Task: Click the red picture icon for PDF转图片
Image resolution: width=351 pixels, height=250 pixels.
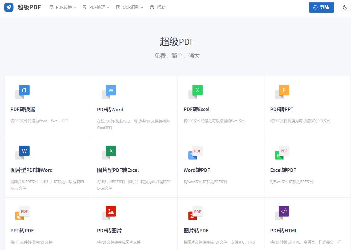Action: click(109, 213)
